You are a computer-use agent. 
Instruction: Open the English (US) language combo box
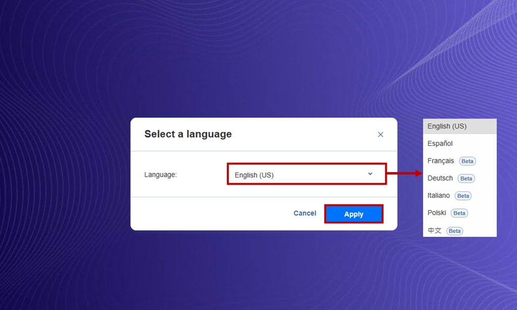(x=306, y=174)
